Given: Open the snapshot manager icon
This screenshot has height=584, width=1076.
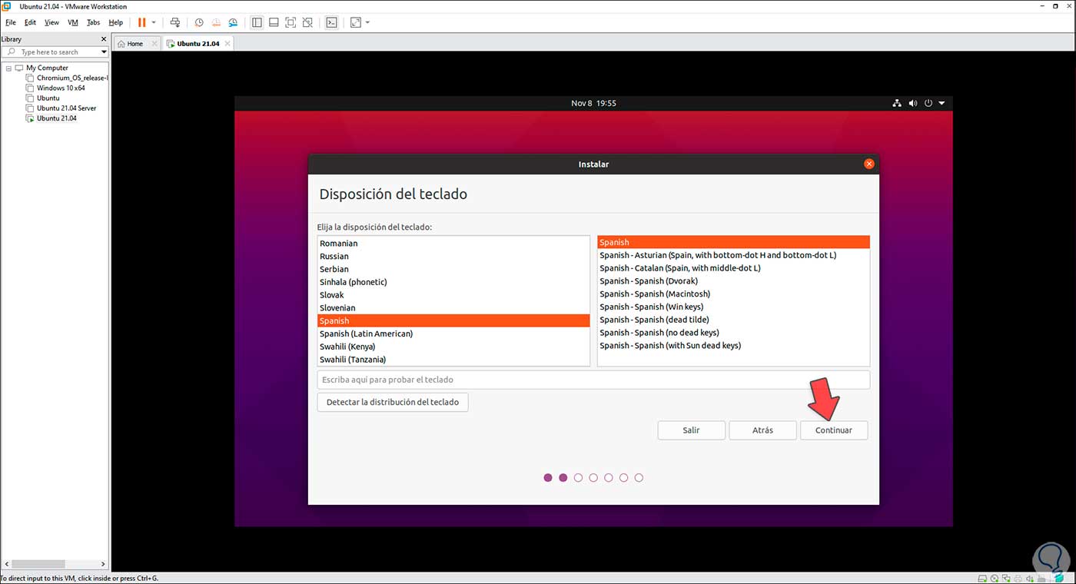Looking at the screenshot, I should (234, 22).
